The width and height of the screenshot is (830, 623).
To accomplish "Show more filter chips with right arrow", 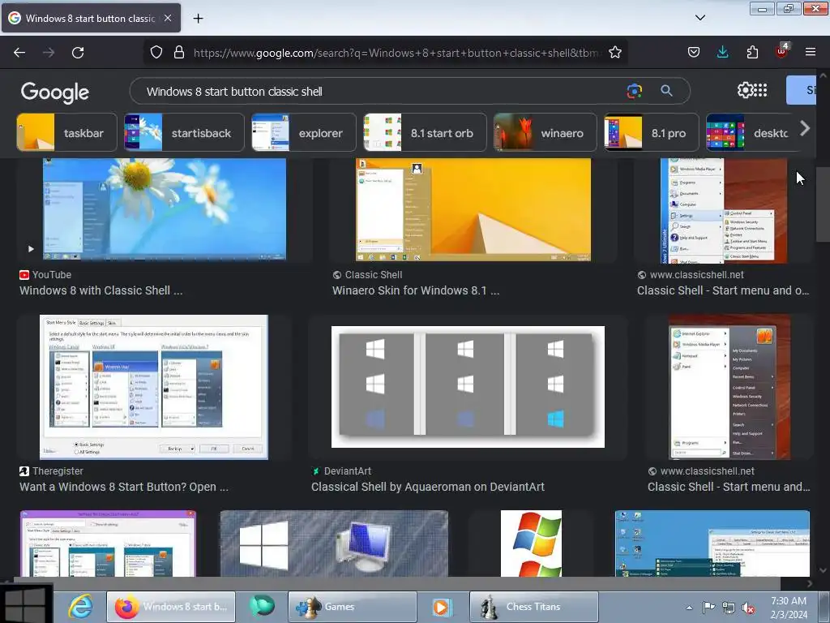I will 805,129.
